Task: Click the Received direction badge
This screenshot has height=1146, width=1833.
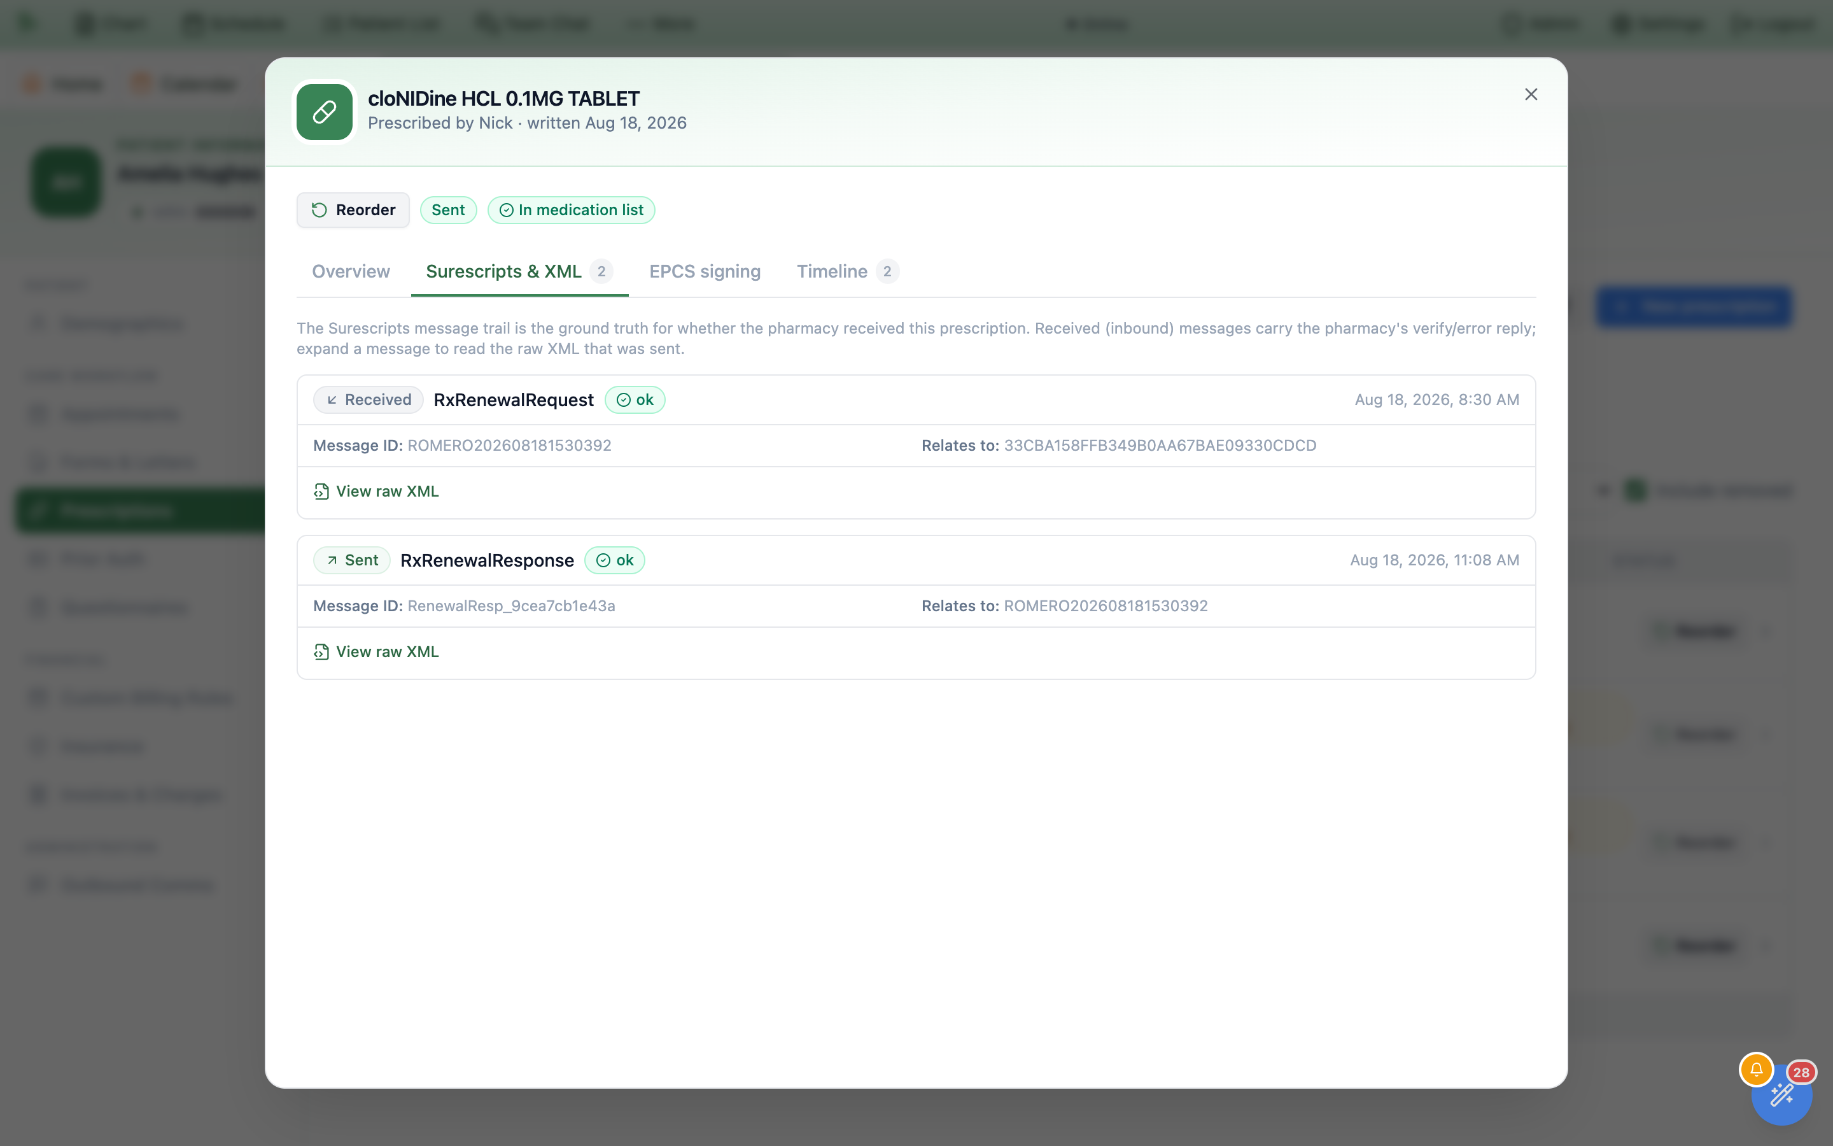Action: point(368,400)
